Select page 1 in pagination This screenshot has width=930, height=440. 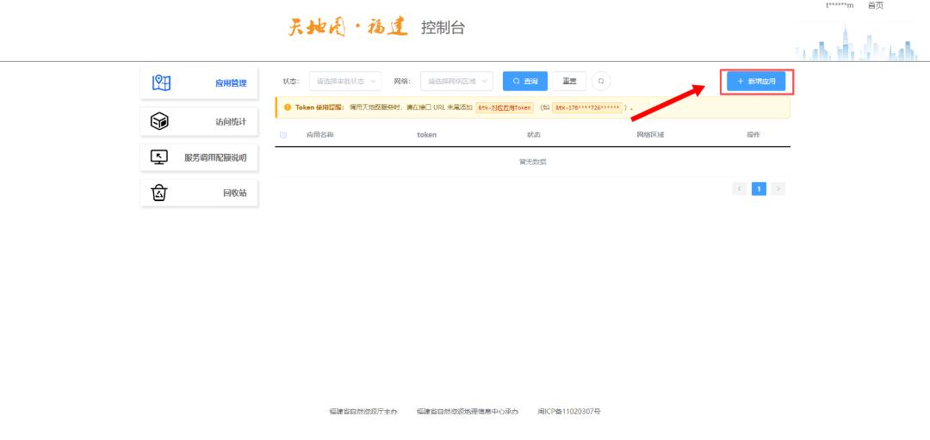[x=759, y=189]
